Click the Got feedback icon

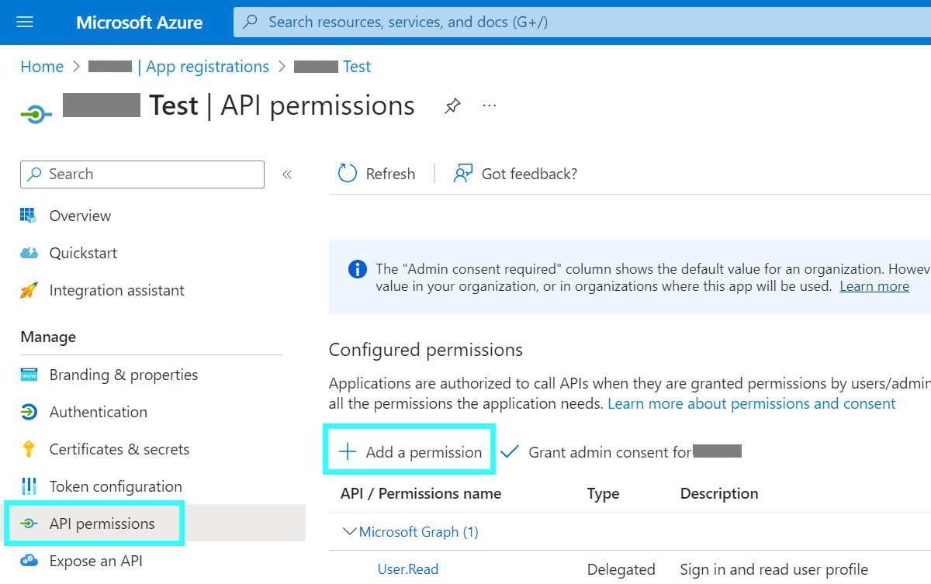[x=463, y=174]
